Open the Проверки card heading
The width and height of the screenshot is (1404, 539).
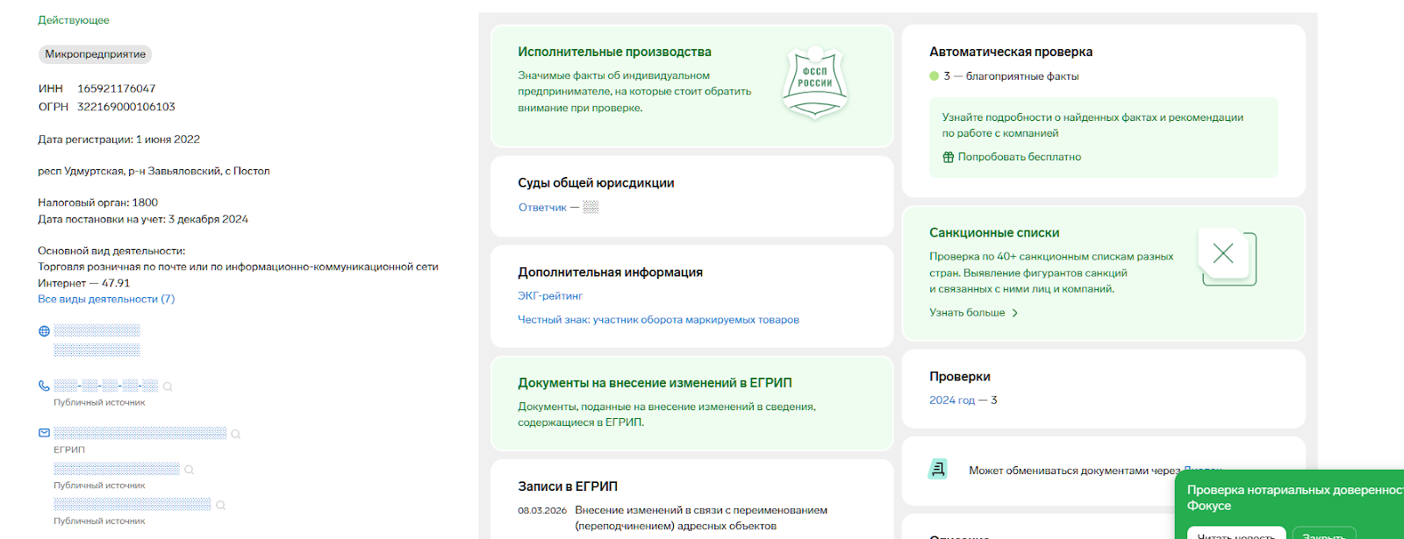coord(960,377)
